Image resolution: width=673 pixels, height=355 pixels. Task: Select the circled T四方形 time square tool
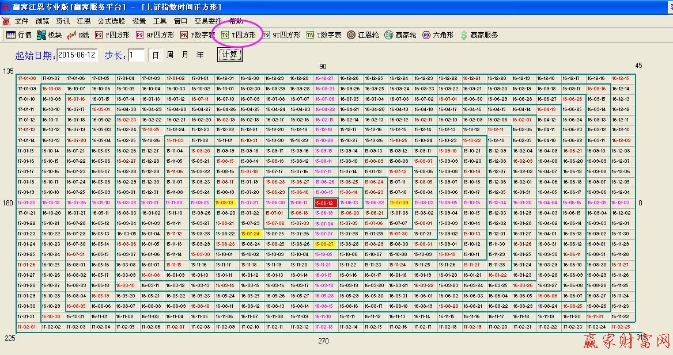238,35
